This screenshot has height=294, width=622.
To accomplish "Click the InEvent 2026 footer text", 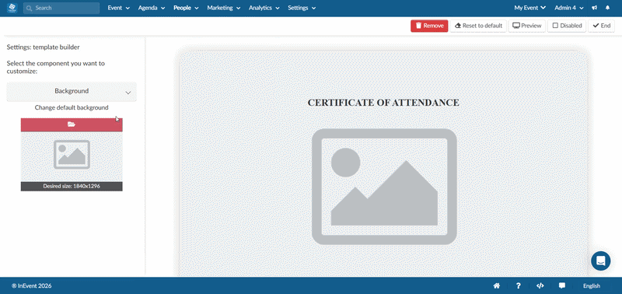I will point(31,285).
